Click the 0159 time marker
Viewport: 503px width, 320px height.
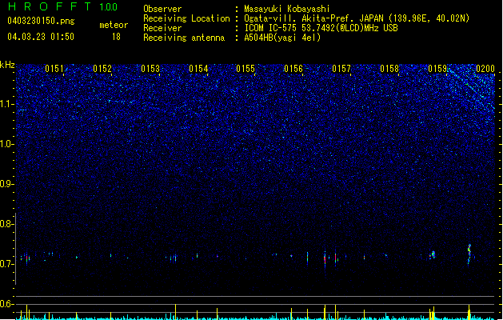[437, 69]
